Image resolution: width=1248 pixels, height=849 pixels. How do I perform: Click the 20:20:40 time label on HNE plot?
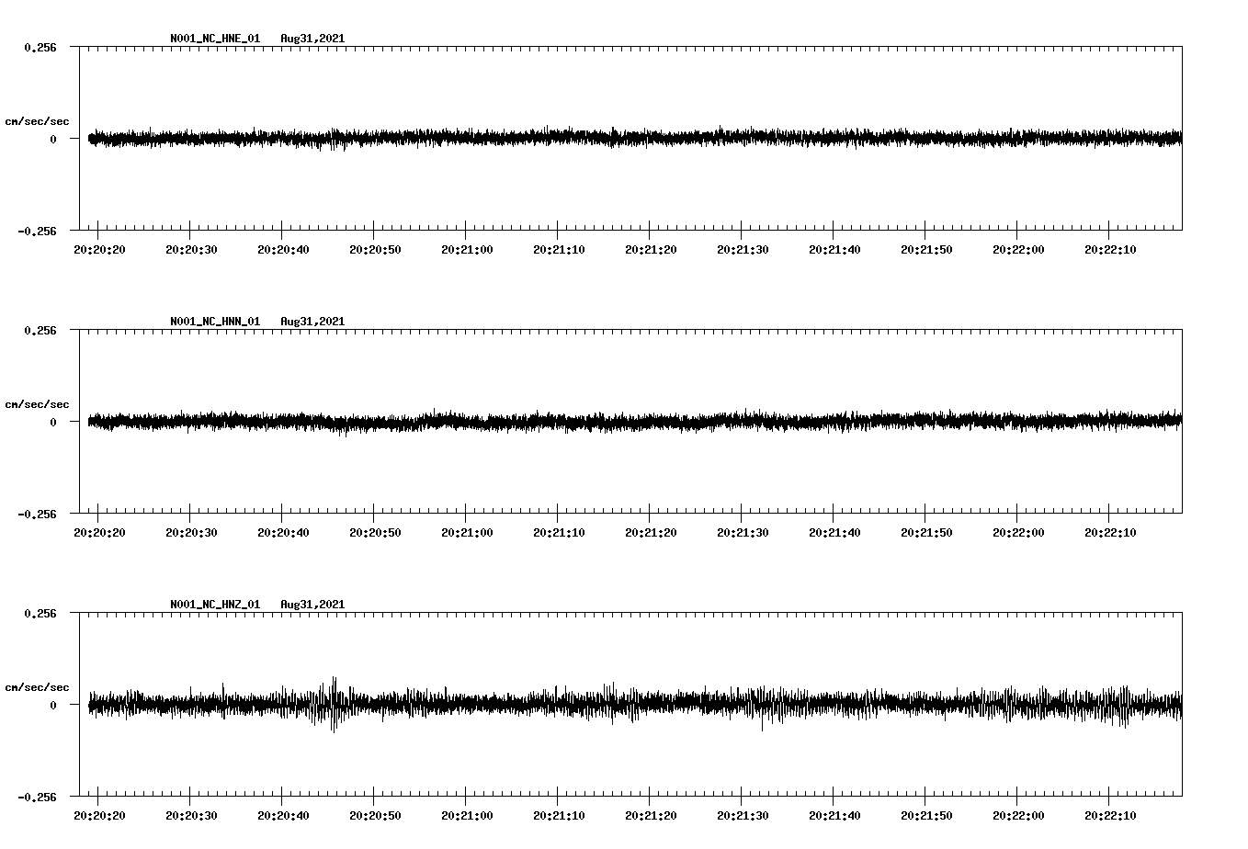pyautogui.click(x=283, y=250)
